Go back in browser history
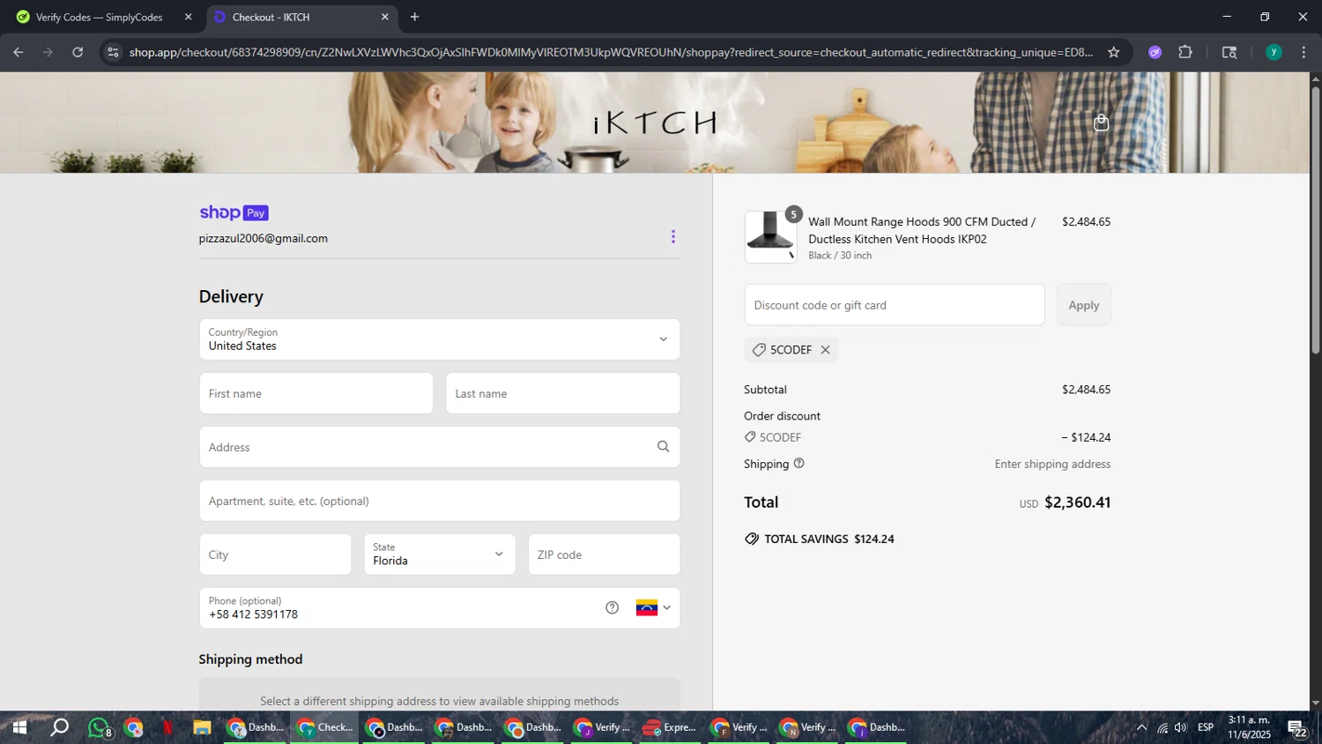 (19, 52)
